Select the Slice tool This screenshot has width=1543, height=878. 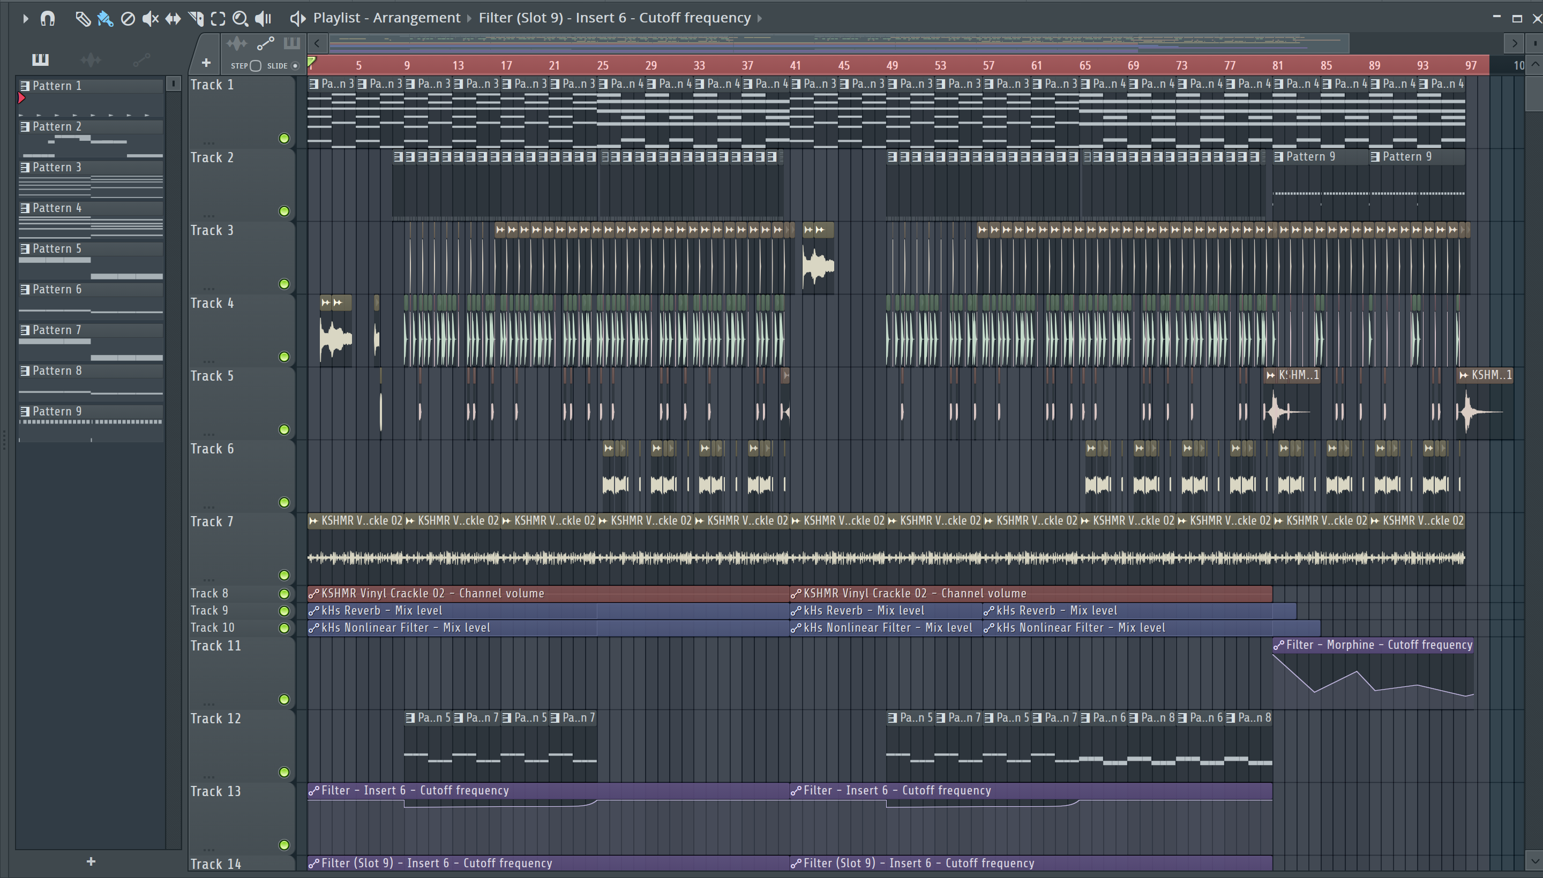pyautogui.click(x=196, y=19)
